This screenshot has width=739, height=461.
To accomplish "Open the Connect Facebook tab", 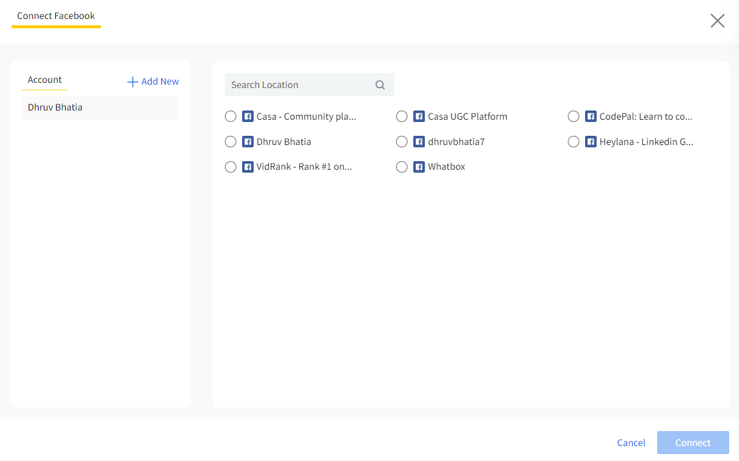I will (x=56, y=16).
